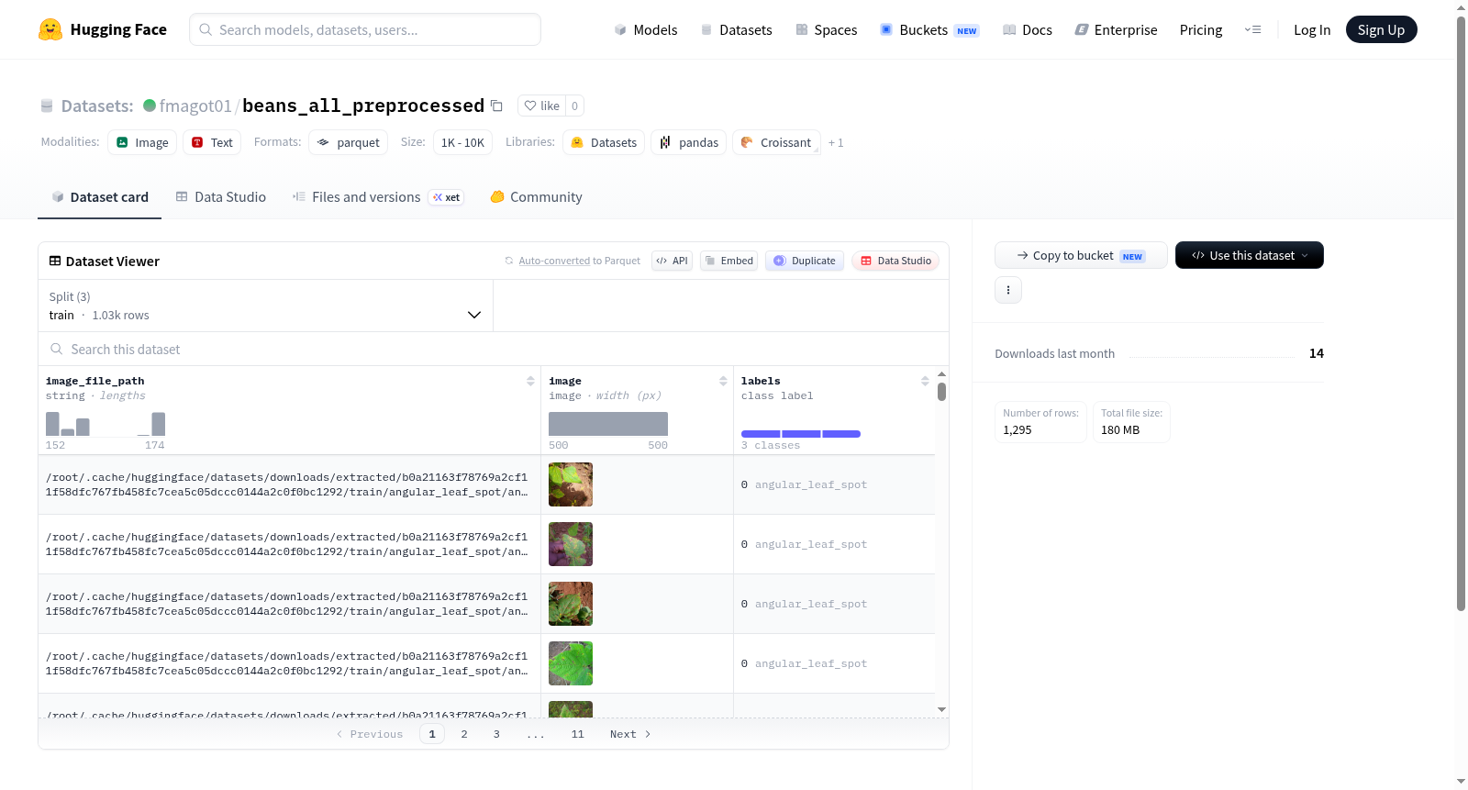
Task: Click Log In
Action: point(1312,29)
